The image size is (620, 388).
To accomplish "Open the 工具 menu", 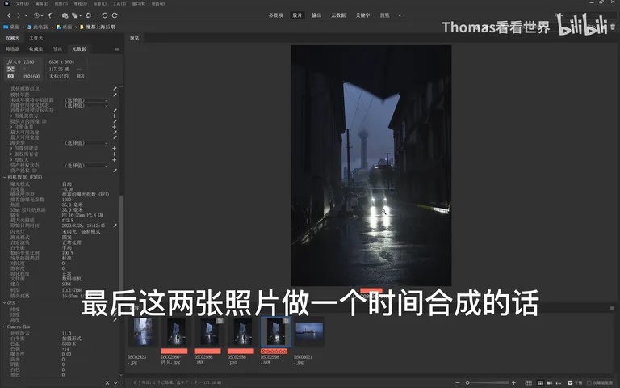I will tap(119, 3).
